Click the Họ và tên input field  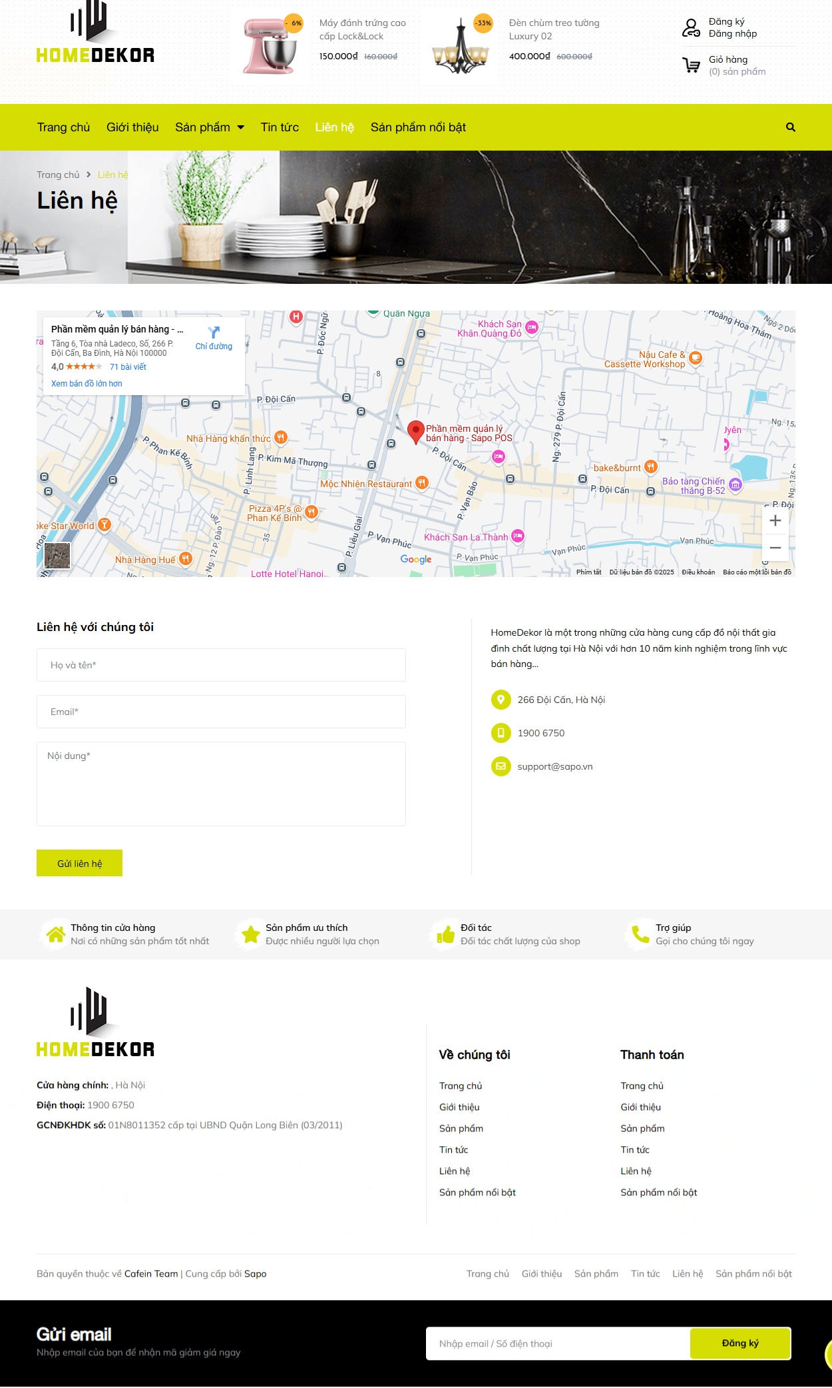point(221,665)
